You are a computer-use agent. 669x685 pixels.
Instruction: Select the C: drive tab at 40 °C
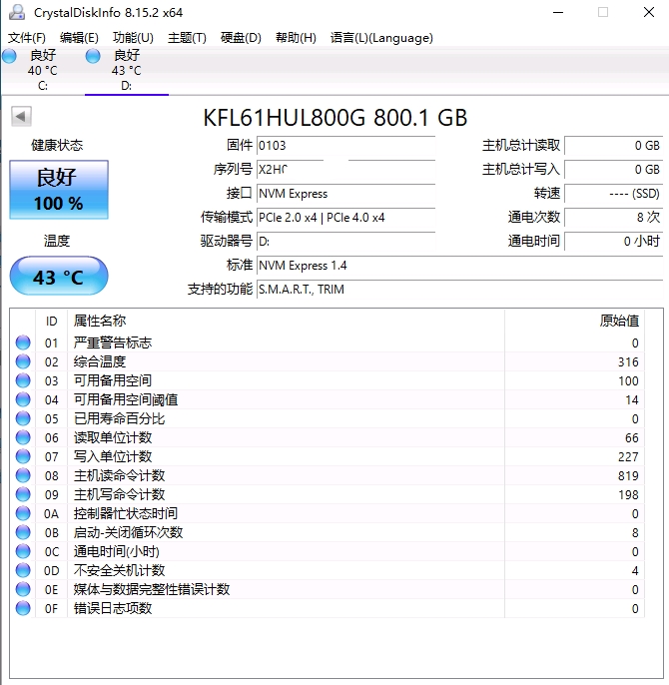(42, 70)
